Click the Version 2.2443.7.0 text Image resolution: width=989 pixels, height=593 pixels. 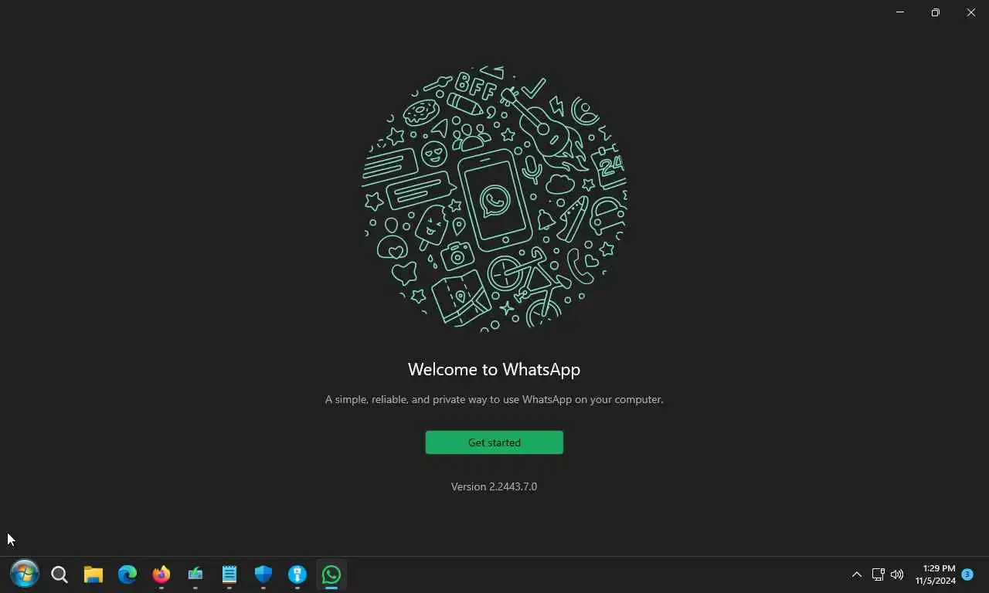(x=494, y=486)
